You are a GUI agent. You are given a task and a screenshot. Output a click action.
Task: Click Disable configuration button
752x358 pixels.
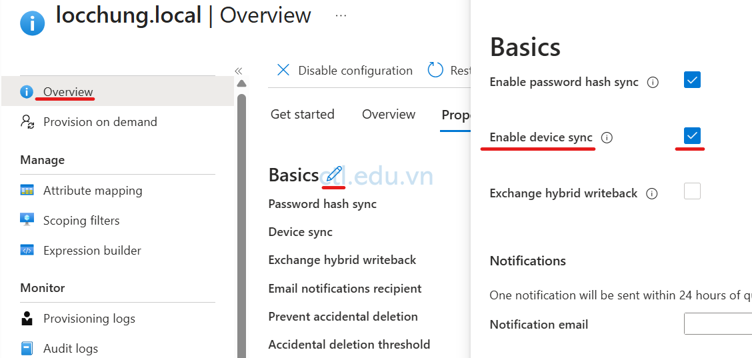345,71
